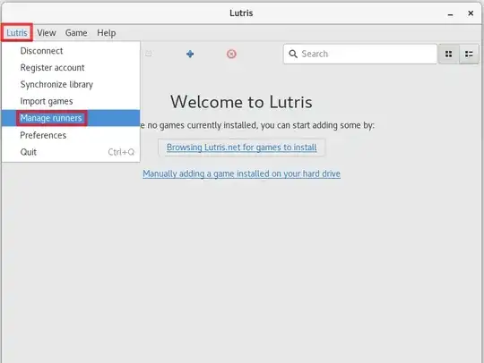Follow Browsing Lutris.net for games link
Image resolution: width=484 pixels, height=363 pixels.
pyautogui.click(x=241, y=148)
